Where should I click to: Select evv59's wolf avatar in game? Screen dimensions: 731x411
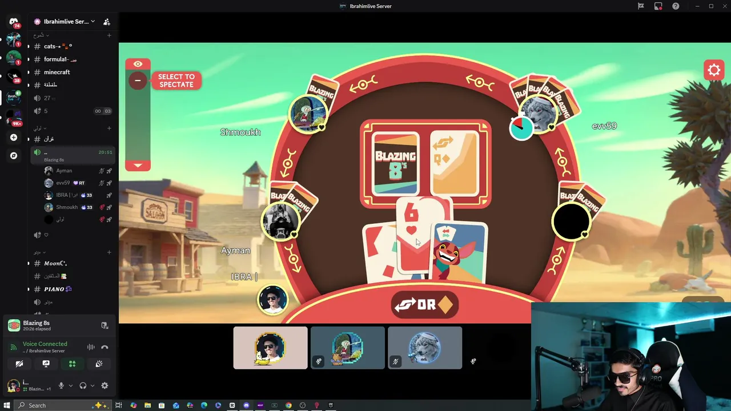(x=540, y=115)
